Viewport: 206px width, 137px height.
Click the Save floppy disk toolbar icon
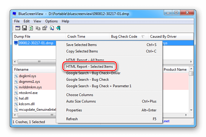(25, 28)
